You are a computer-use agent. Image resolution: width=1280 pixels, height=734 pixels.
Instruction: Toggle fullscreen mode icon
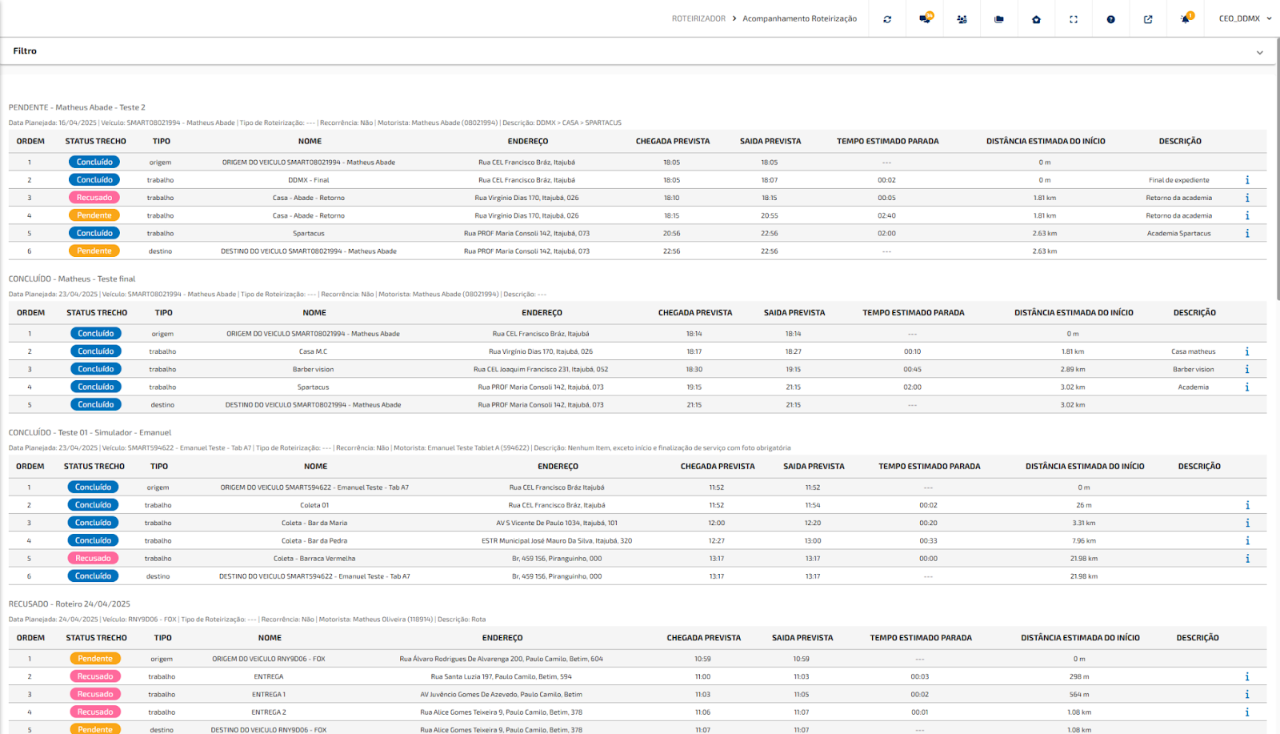point(1074,19)
